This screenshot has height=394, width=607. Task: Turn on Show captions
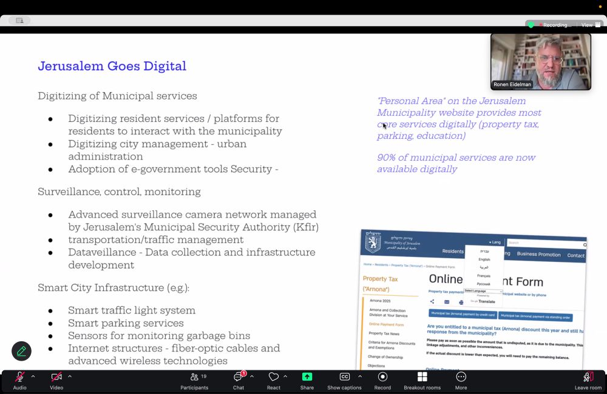(x=344, y=381)
